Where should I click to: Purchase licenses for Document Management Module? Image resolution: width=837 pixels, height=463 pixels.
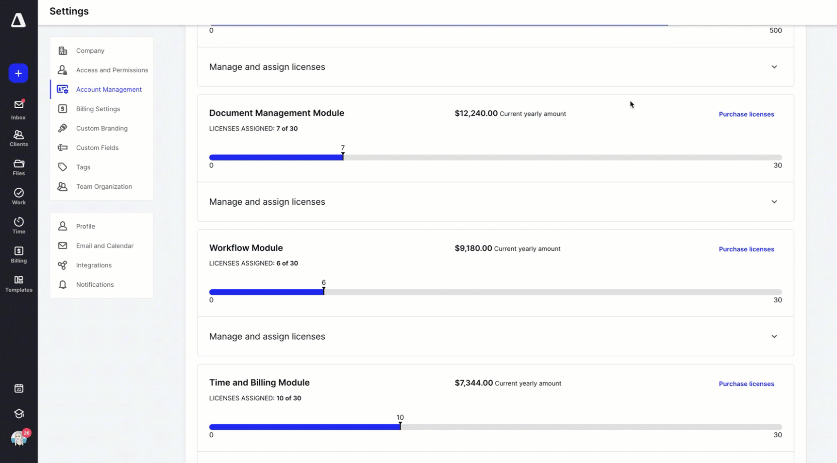(746, 115)
